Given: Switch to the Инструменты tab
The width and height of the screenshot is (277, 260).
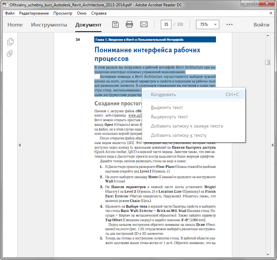Looking at the screenshot, I should [49, 25].
